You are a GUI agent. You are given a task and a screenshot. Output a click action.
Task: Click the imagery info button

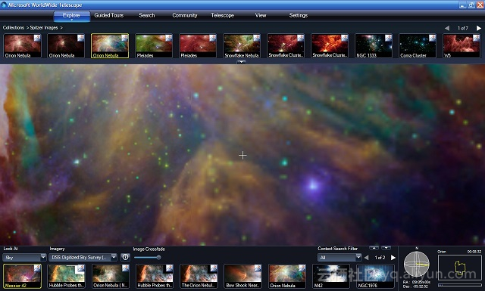(x=125, y=257)
